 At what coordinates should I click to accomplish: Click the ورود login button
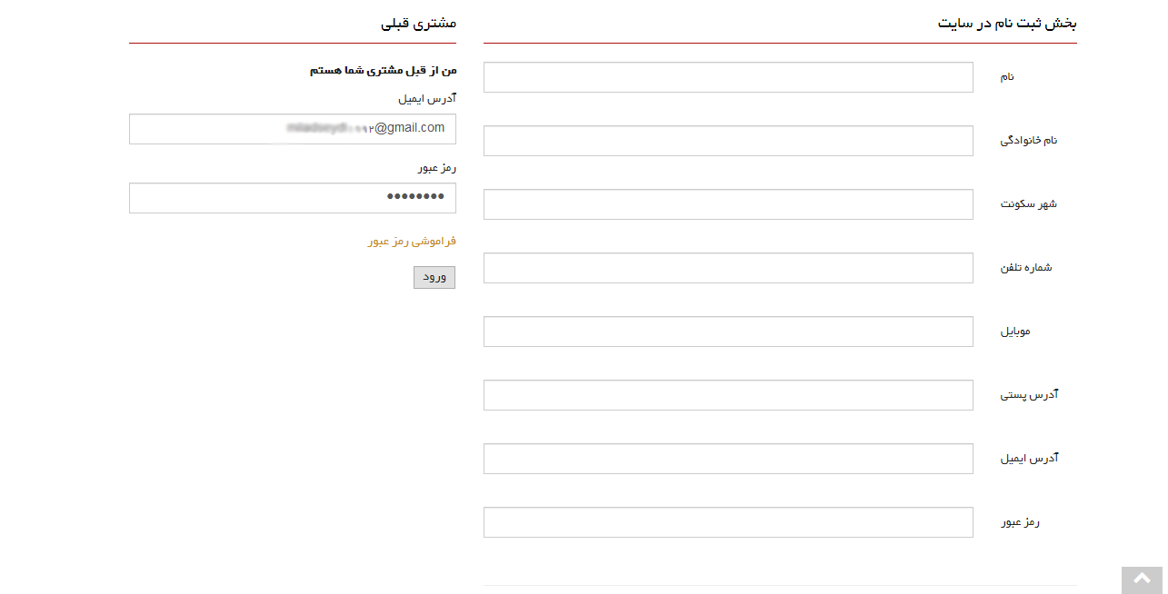pyautogui.click(x=434, y=277)
